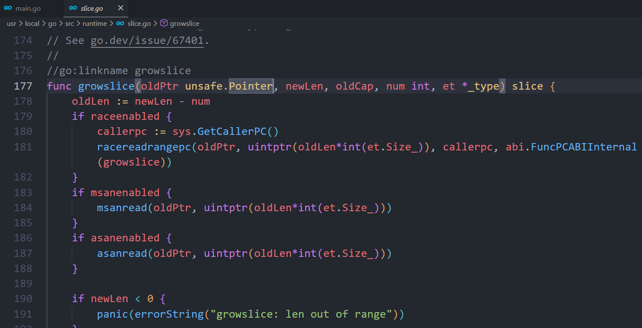This screenshot has height=328, width=642.
Task: Click '*_type' parameter type on line 177
Action: [481, 86]
